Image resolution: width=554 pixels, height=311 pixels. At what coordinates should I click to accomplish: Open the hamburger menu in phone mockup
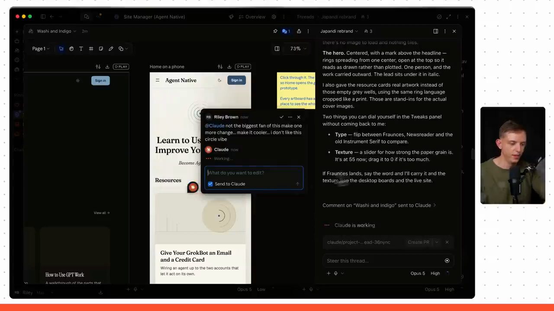click(x=158, y=80)
